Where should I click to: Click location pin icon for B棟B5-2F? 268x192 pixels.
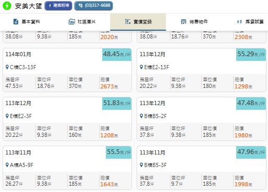(x=141, y=116)
